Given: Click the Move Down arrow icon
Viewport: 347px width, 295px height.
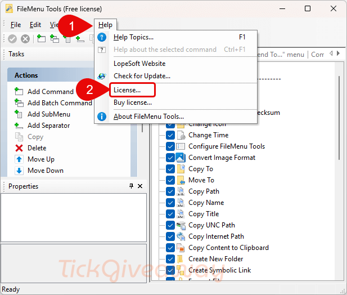Looking at the screenshot, I should click(19, 171).
